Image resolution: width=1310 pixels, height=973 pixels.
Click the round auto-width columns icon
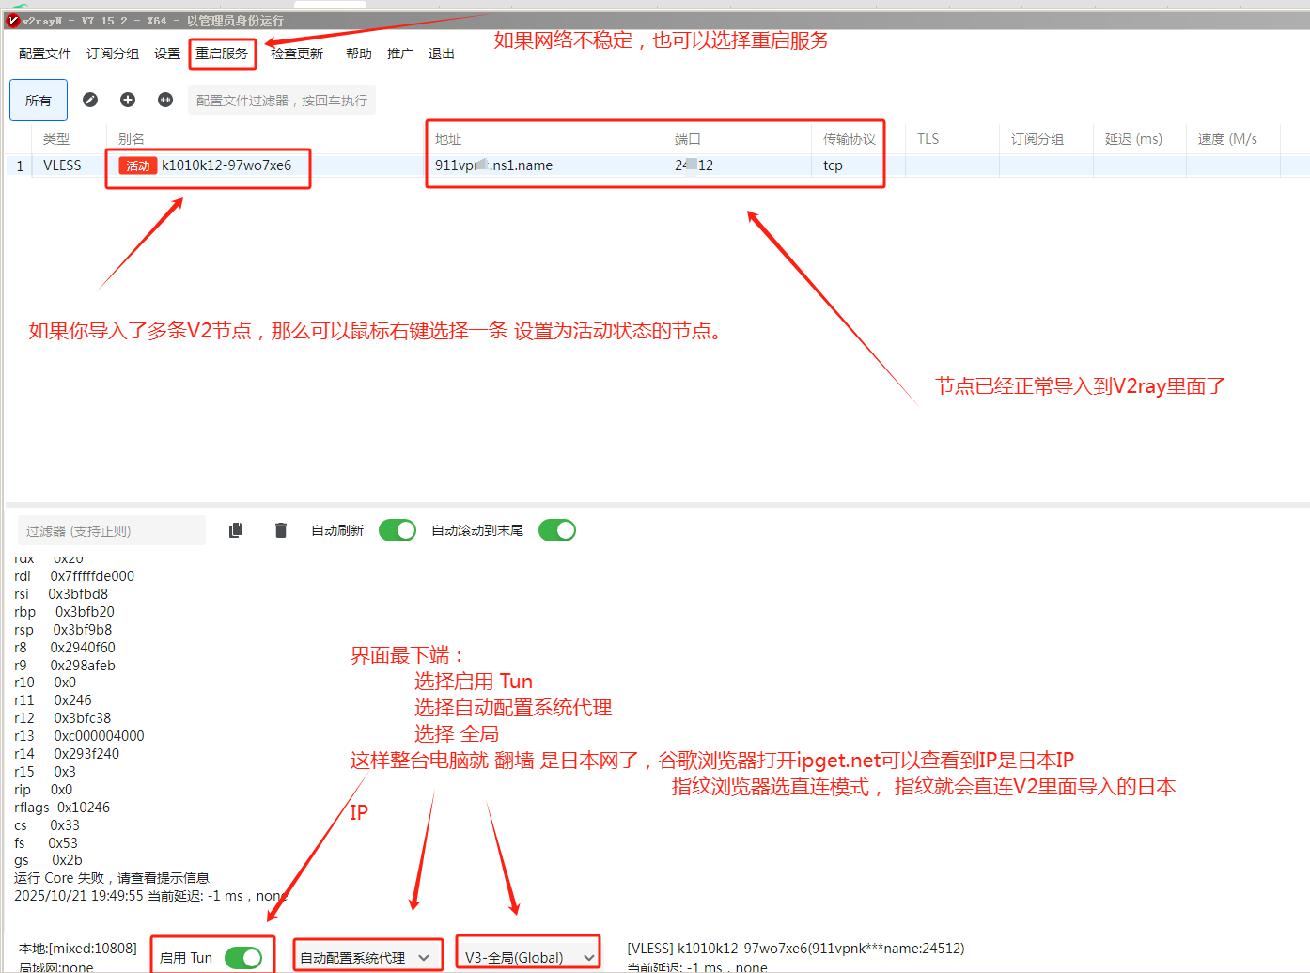(x=165, y=100)
